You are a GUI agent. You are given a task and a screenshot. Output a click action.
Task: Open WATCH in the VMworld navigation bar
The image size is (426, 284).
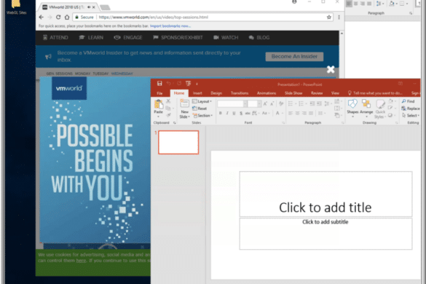click(x=226, y=38)
